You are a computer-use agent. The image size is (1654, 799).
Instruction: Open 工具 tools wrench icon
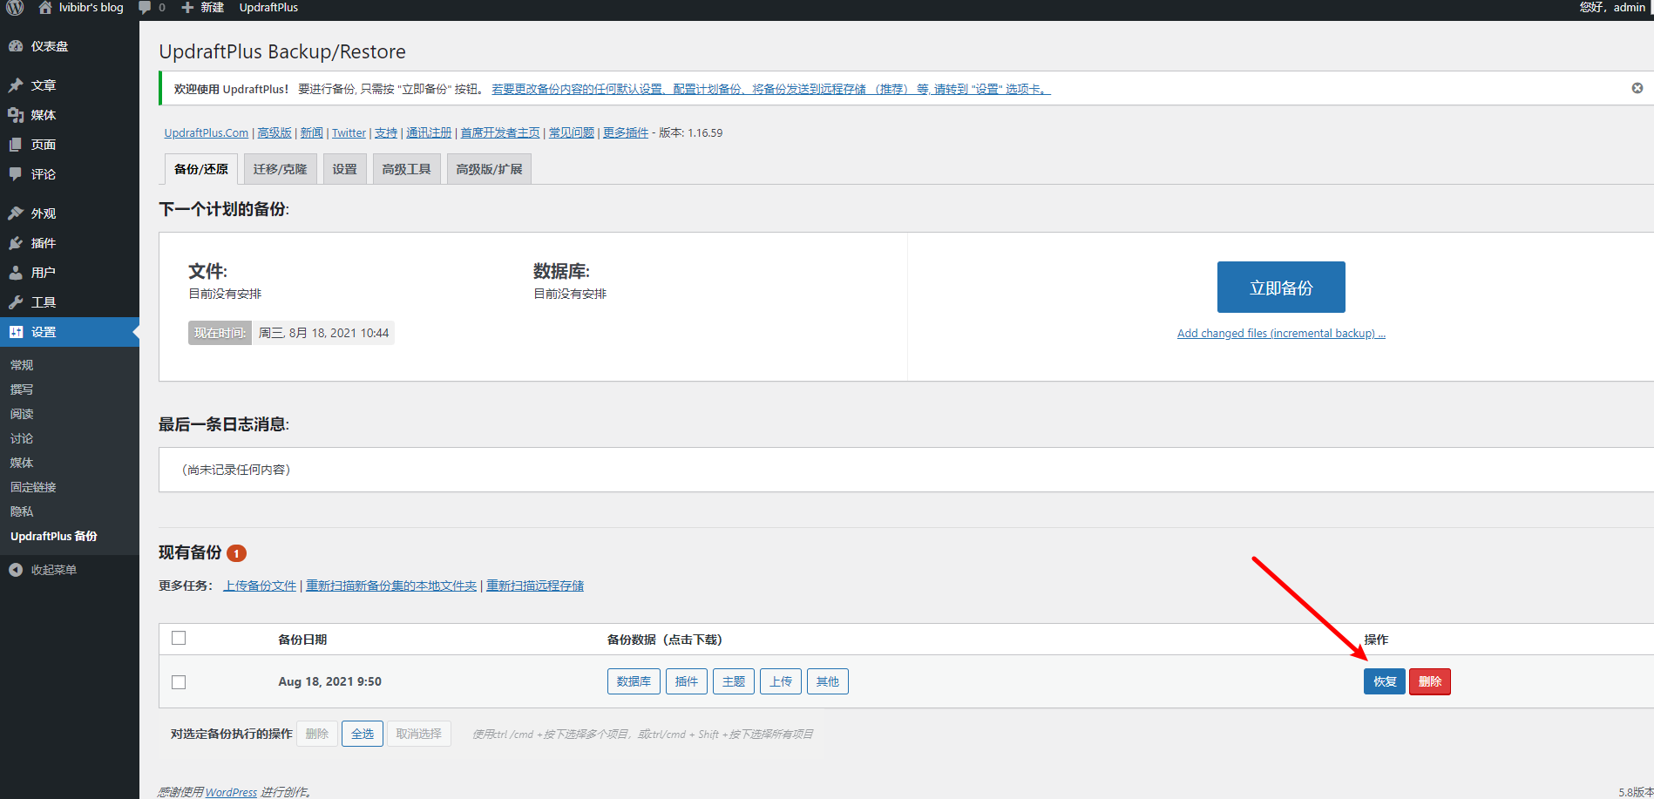(16, 302)
